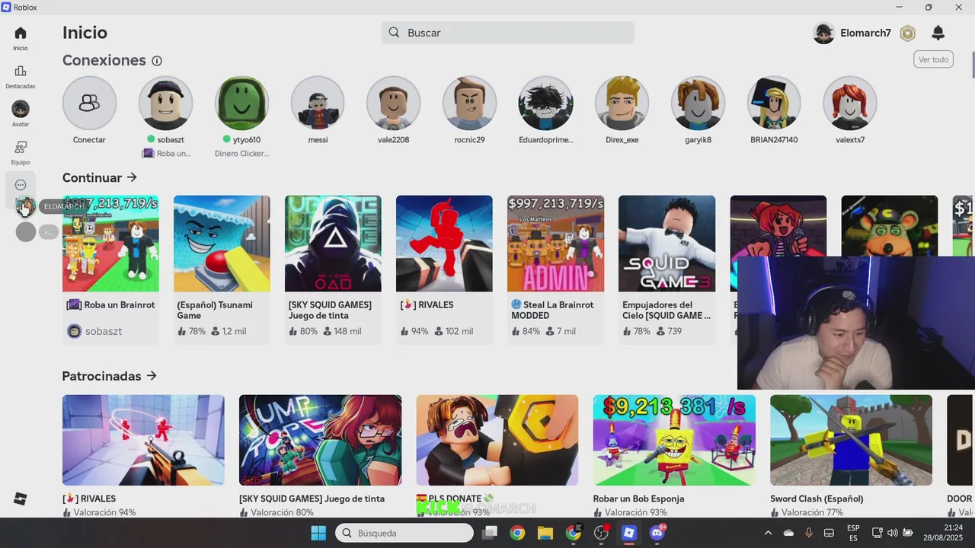Image resolution: width=975 pixels, height=548 pixels.
Task: Open SKY SQUID GAMES thumbnail in Continuar
Action: coord(333,244)
